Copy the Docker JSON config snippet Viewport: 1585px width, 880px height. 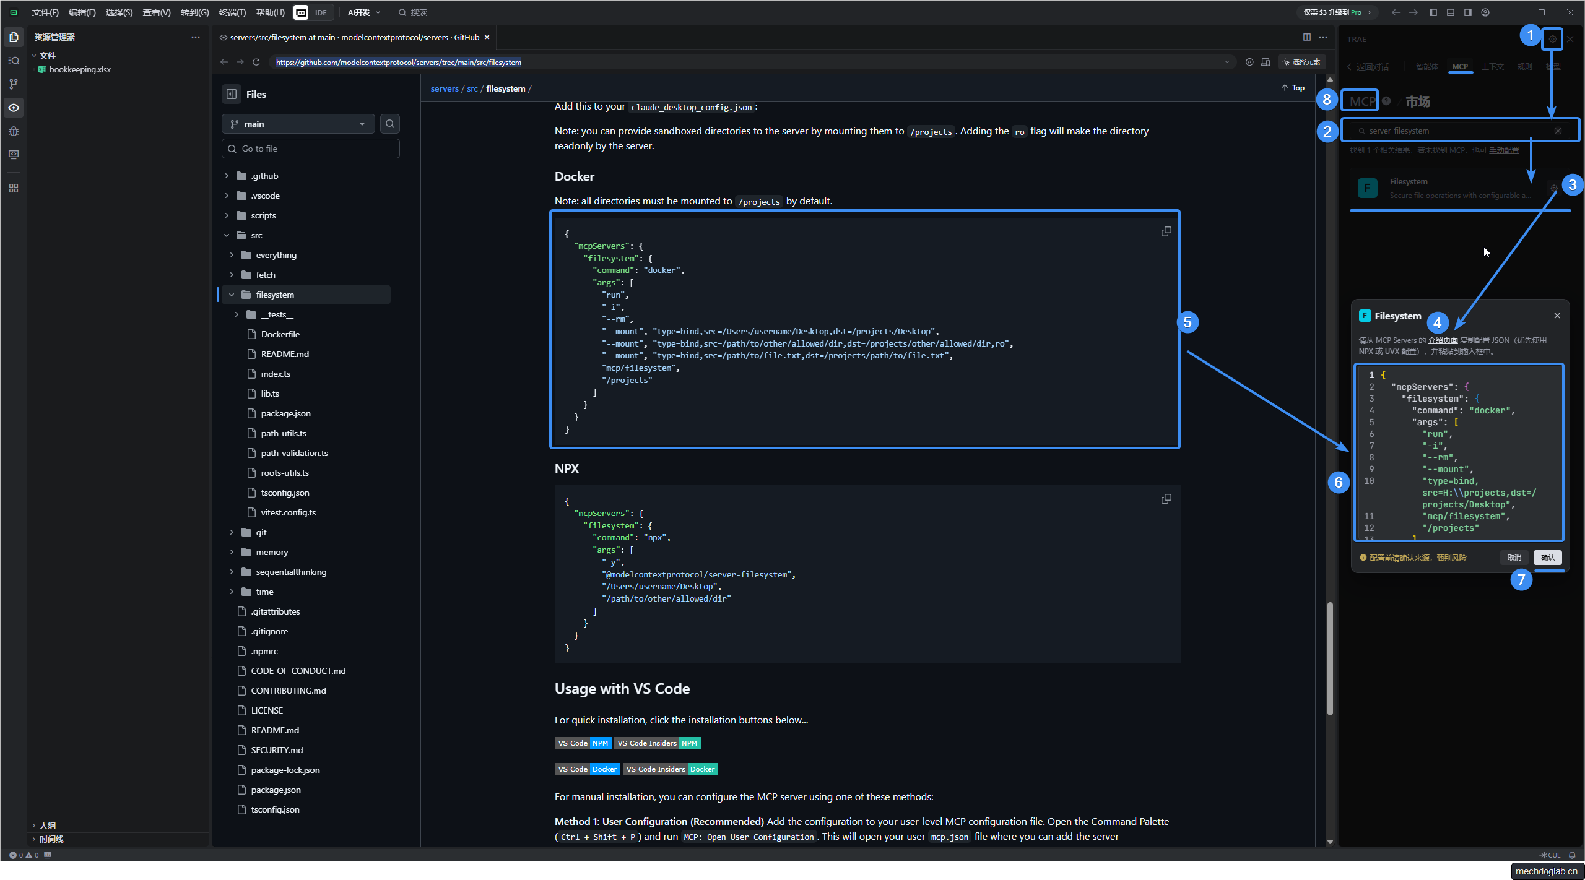click(1166, 231)
